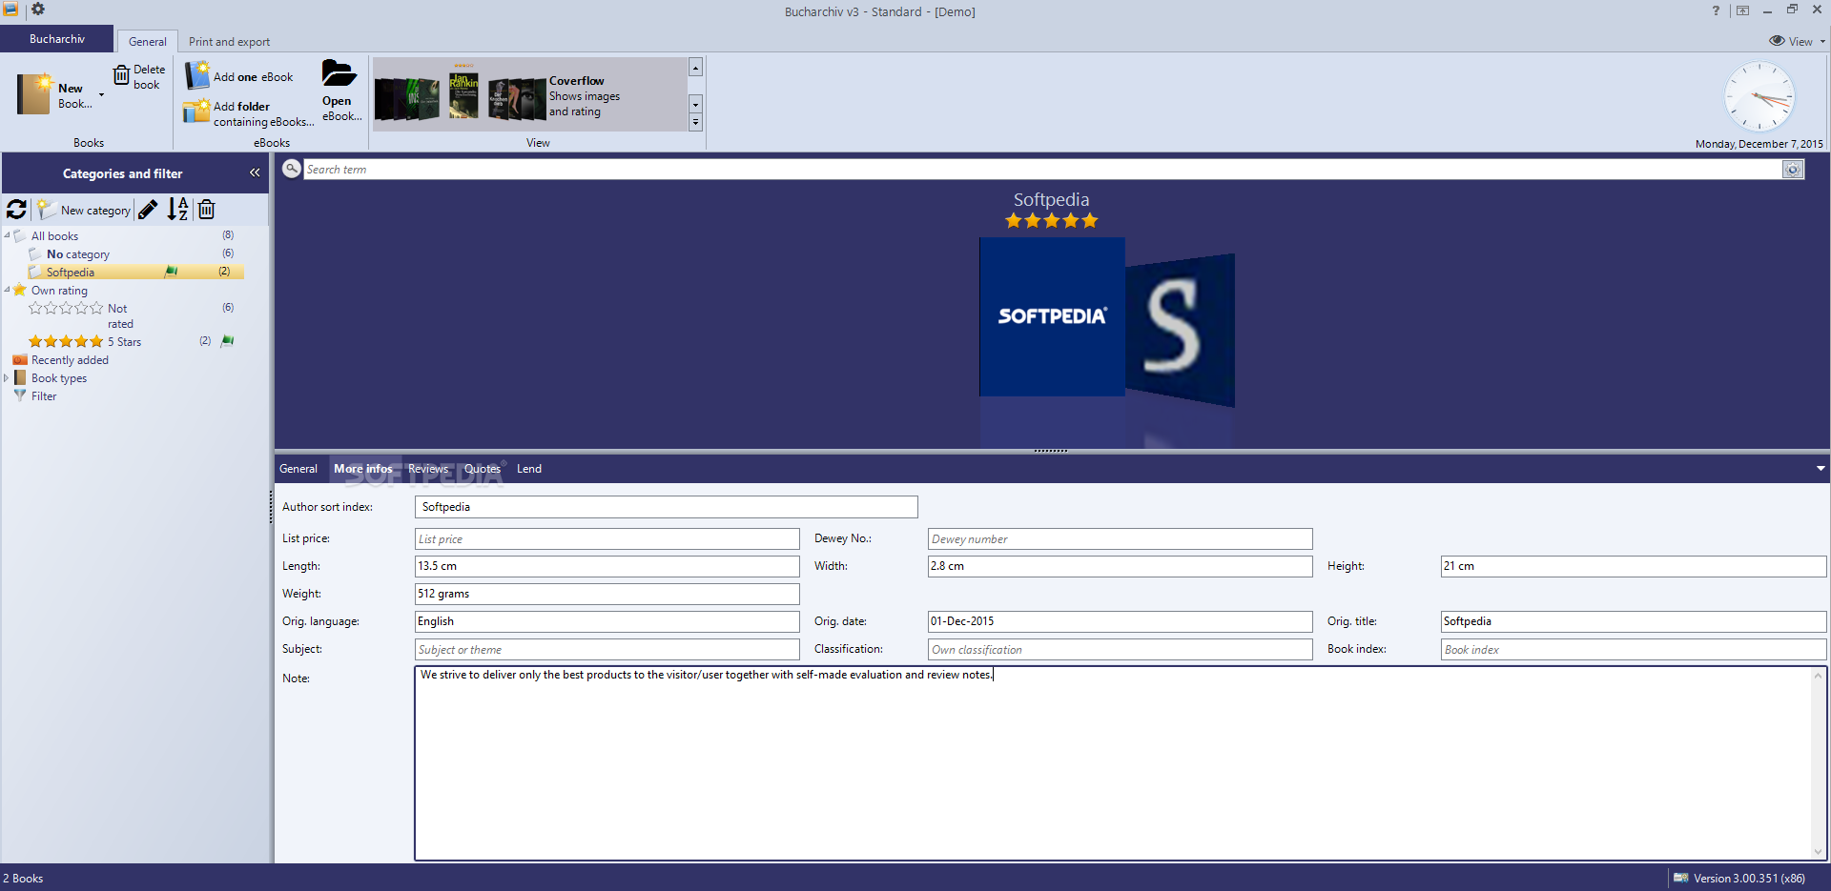
Task: Filter by Not rated books
Action: tap(81, 315)
